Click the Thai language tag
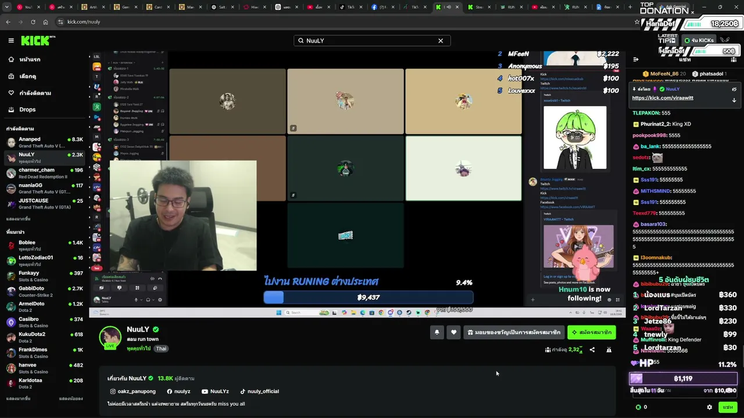This screenshot has height=418, width=744. click(x=161, y=348)
